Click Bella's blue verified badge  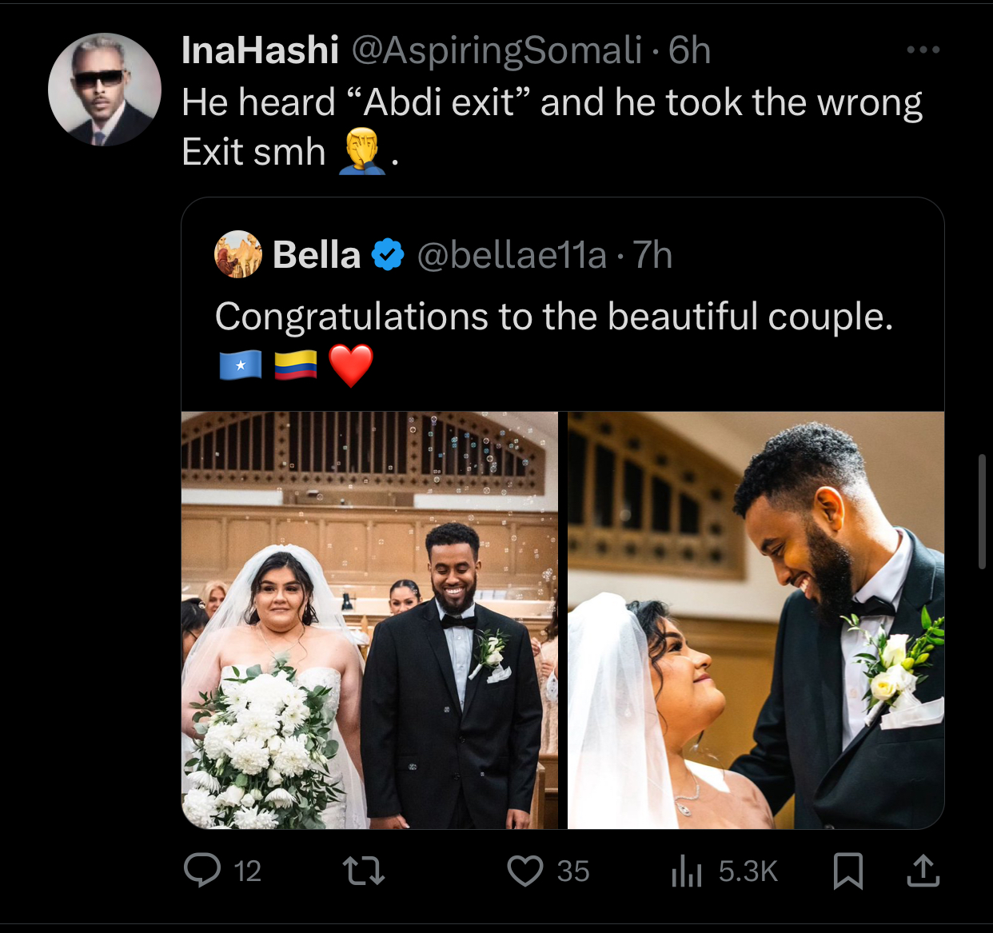click(389, 255)
